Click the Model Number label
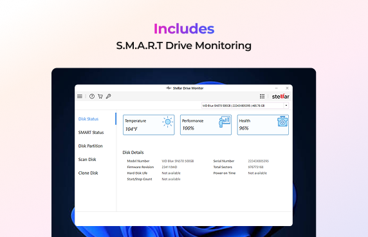The height and width of the screenshot is (237, 368). 138,161
